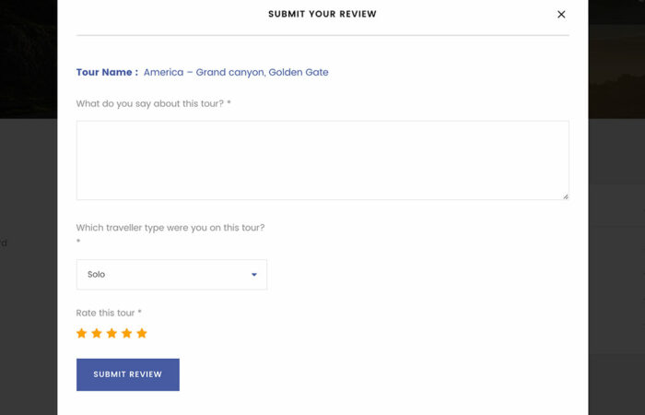Viewport: 645px width, 415px height.
Task: Click the 'Tour Name :' label
Action: [x=107, y=72]
